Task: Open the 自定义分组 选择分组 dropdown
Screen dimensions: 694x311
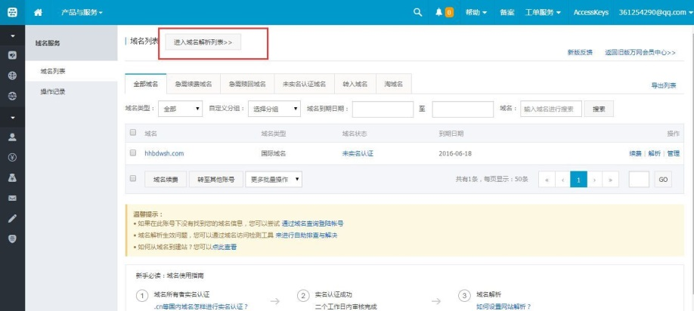Action: coord(275,109)
